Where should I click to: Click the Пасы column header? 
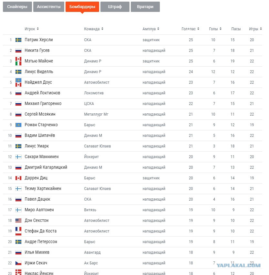point(236,29)
